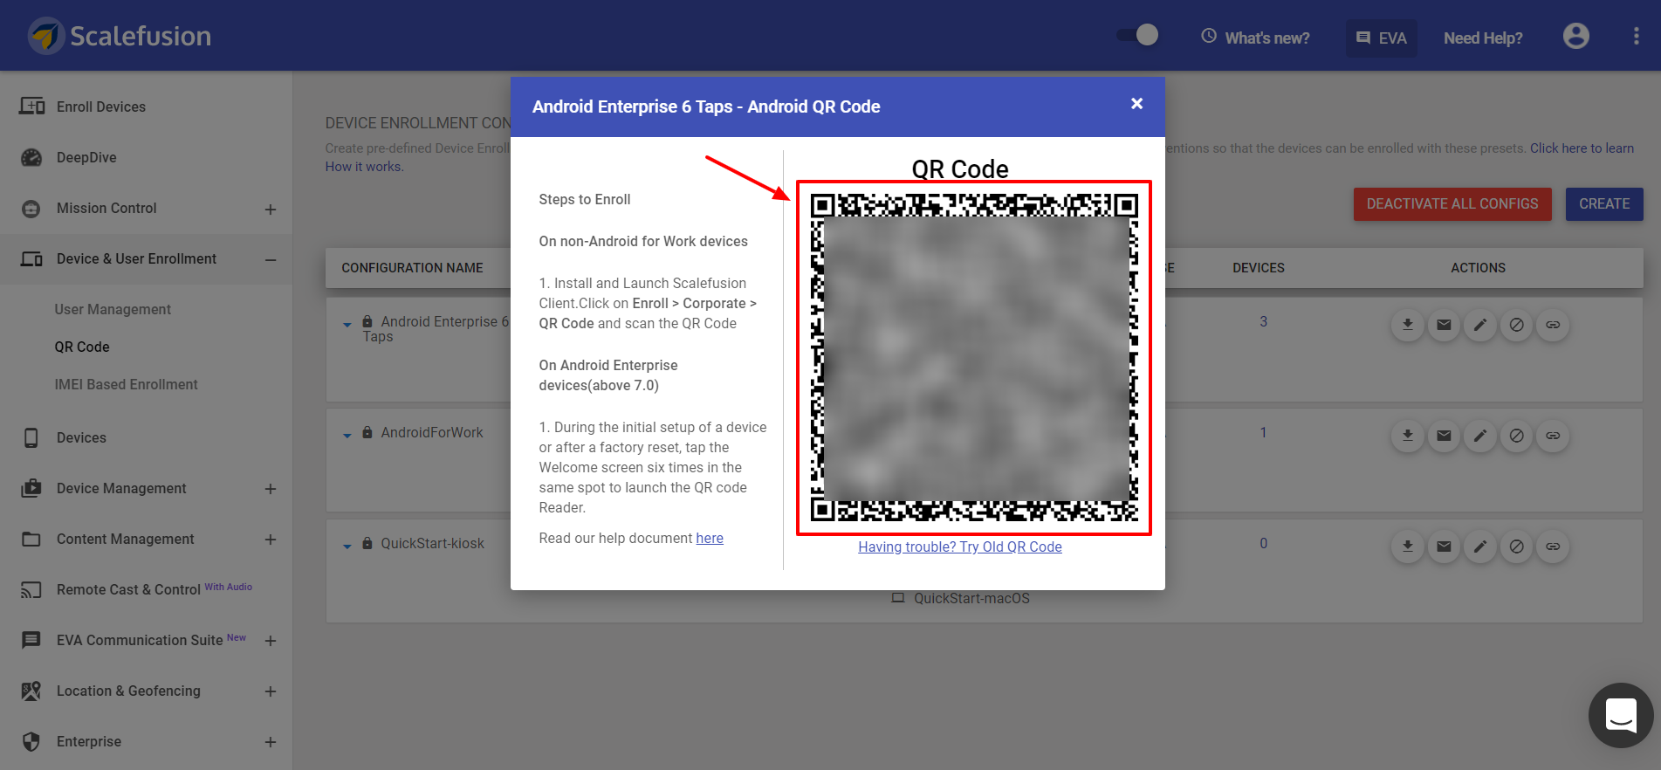
Task: Click the Enterprise shield icon
Action: pos(31,741)
